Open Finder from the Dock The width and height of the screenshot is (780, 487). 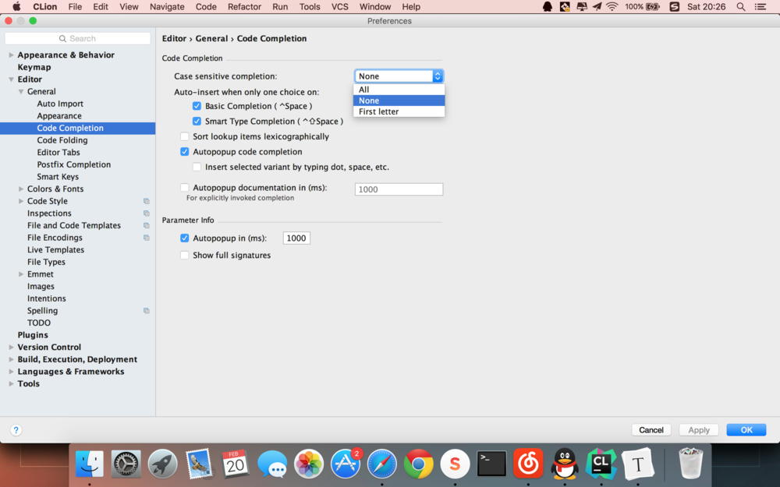coord(90,464)
